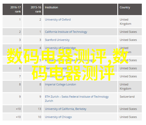Select rank 1 cell in first row
The image size is (146, 125).
13,22
